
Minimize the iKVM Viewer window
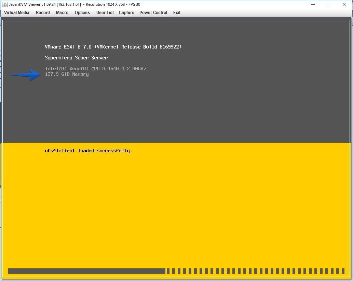[x=313, y=4]
